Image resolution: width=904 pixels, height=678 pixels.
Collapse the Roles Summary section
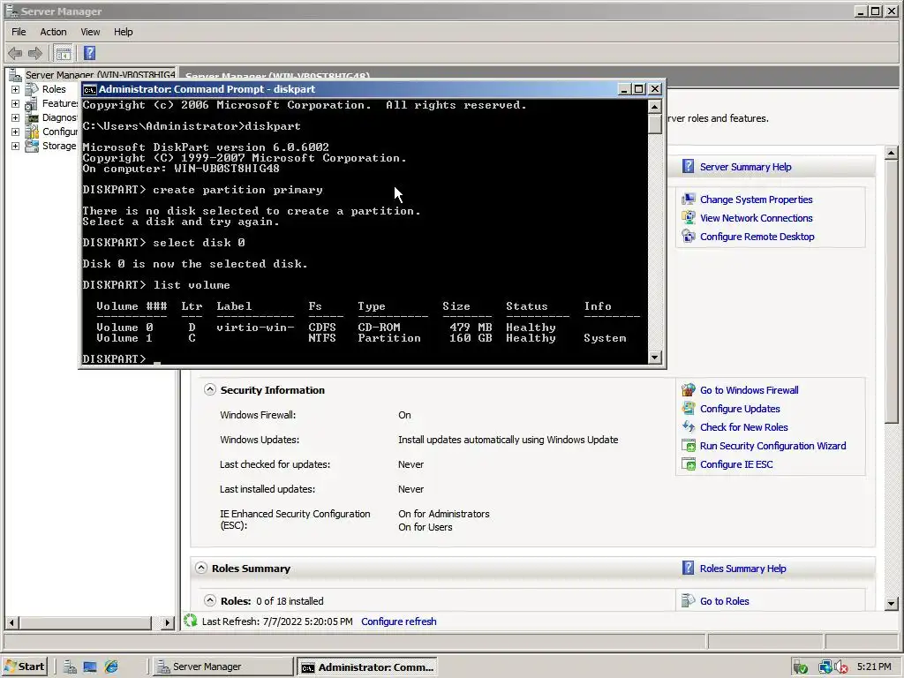coord(200,568)
